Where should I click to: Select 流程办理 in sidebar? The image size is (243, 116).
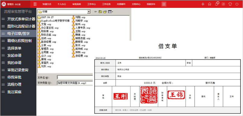point(18,85)
